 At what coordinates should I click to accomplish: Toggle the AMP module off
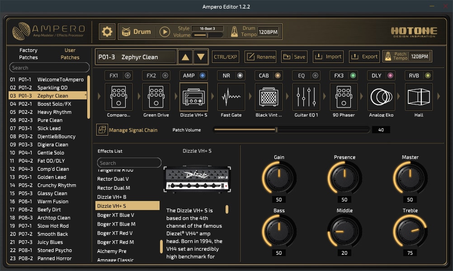coord(203,75)
